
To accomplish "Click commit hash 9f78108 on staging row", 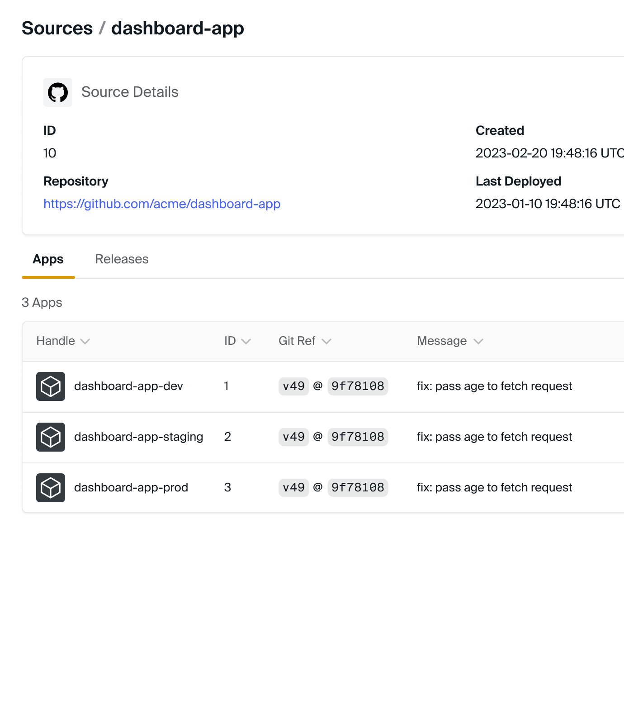I will click(x=358, y=437).
